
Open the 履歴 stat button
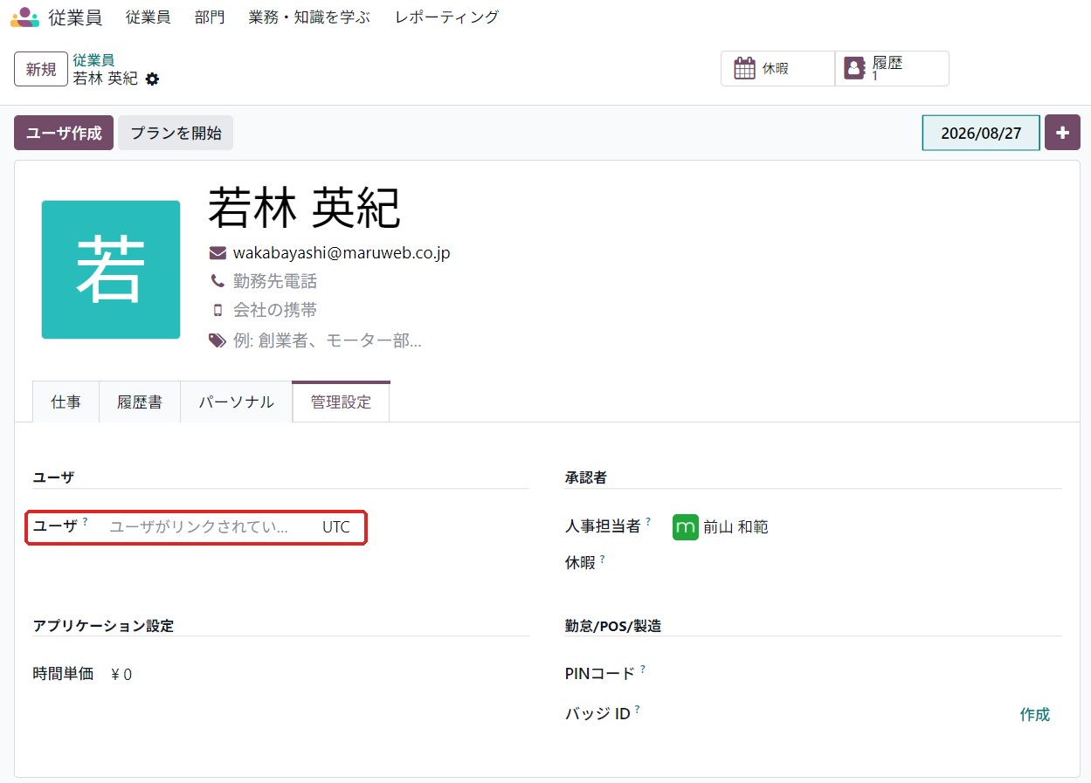click(892, 68)
